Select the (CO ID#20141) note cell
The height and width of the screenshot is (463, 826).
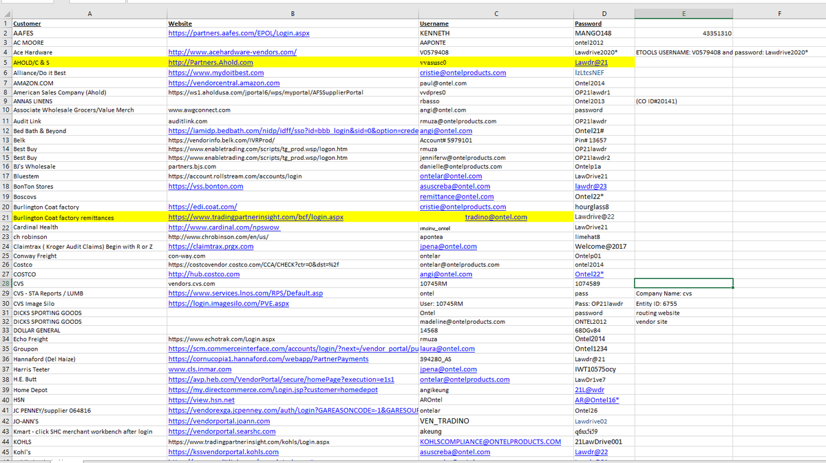684,101
